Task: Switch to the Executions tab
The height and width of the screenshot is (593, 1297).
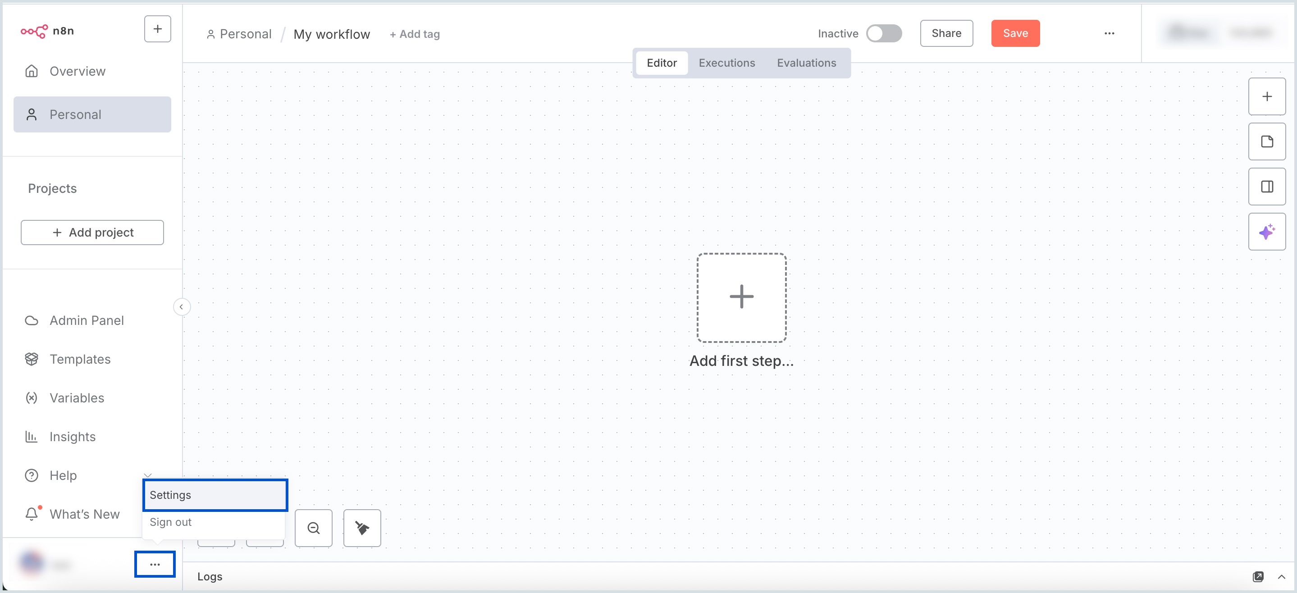Action: [x=726, y=64]
